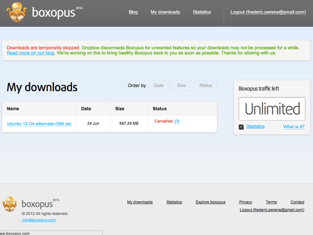Open footer Statistics link
This screenshot has width=313, height=235.
click(174, 202)
